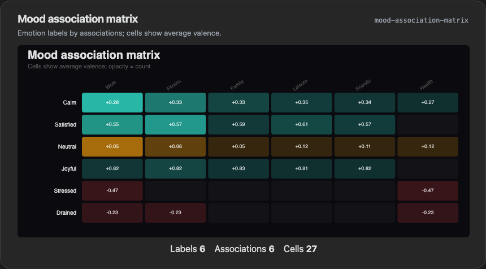This screenshot has width=486, height=269.
Task: Click the empty Stressed / Friends cell
Action: (x=364, y=190)
